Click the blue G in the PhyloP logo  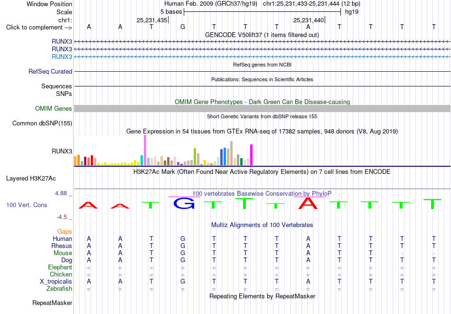tap(184, 203)
